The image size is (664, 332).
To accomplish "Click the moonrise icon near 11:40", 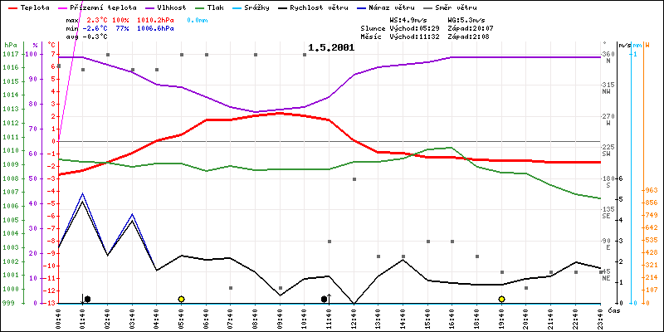I will click(x=326, y=299).
